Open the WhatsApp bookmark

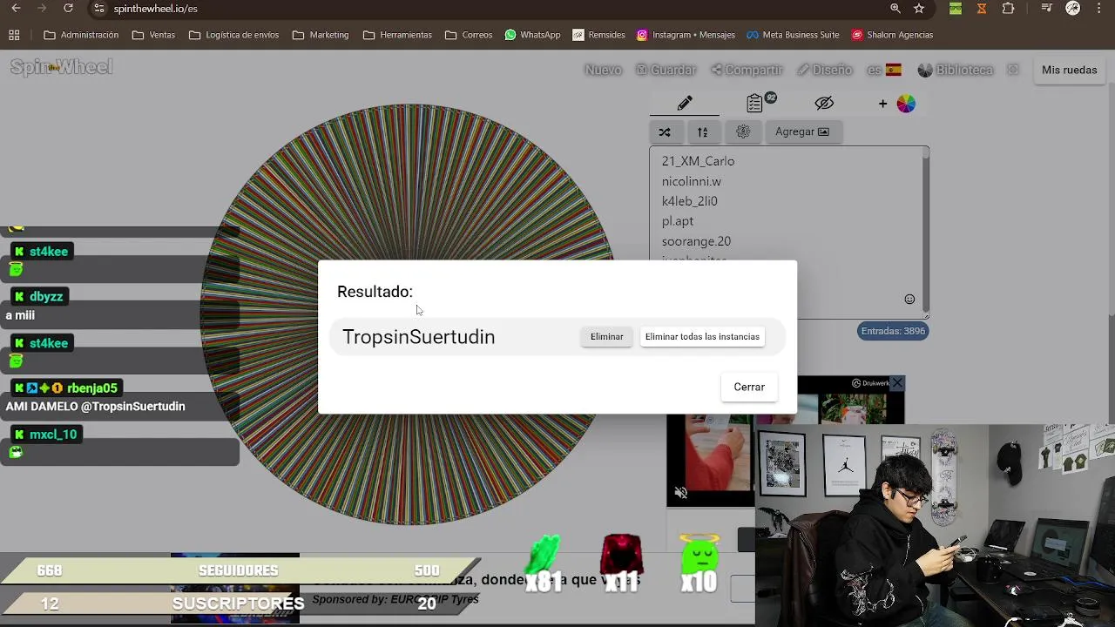coord(532,35)
